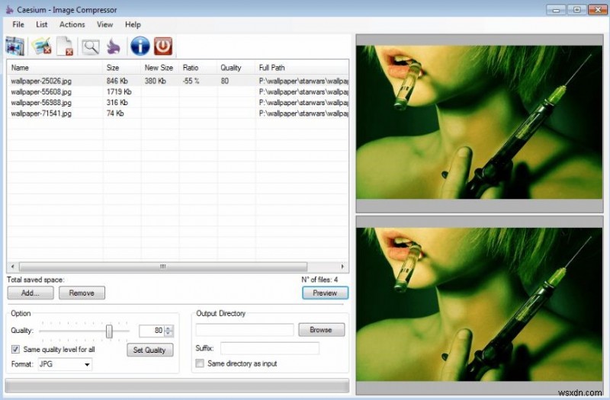Click the purple Compress toolbar icon
Screen dimensions: 610x400
pyautogui.click(x=114, y=46)
